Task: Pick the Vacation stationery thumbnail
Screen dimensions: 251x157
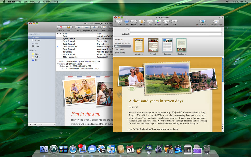Action: click(x=139, y=45)
